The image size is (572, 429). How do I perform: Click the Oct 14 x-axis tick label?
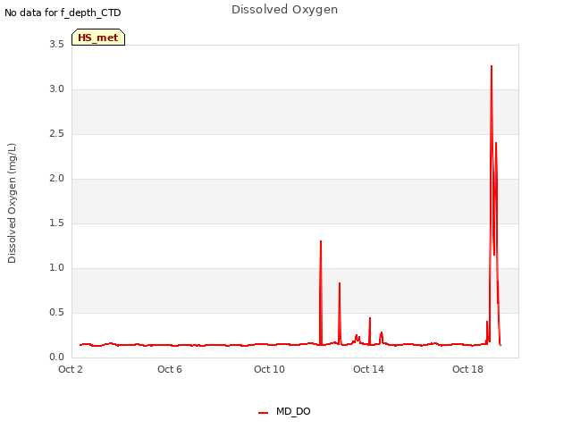click(368, 369)
